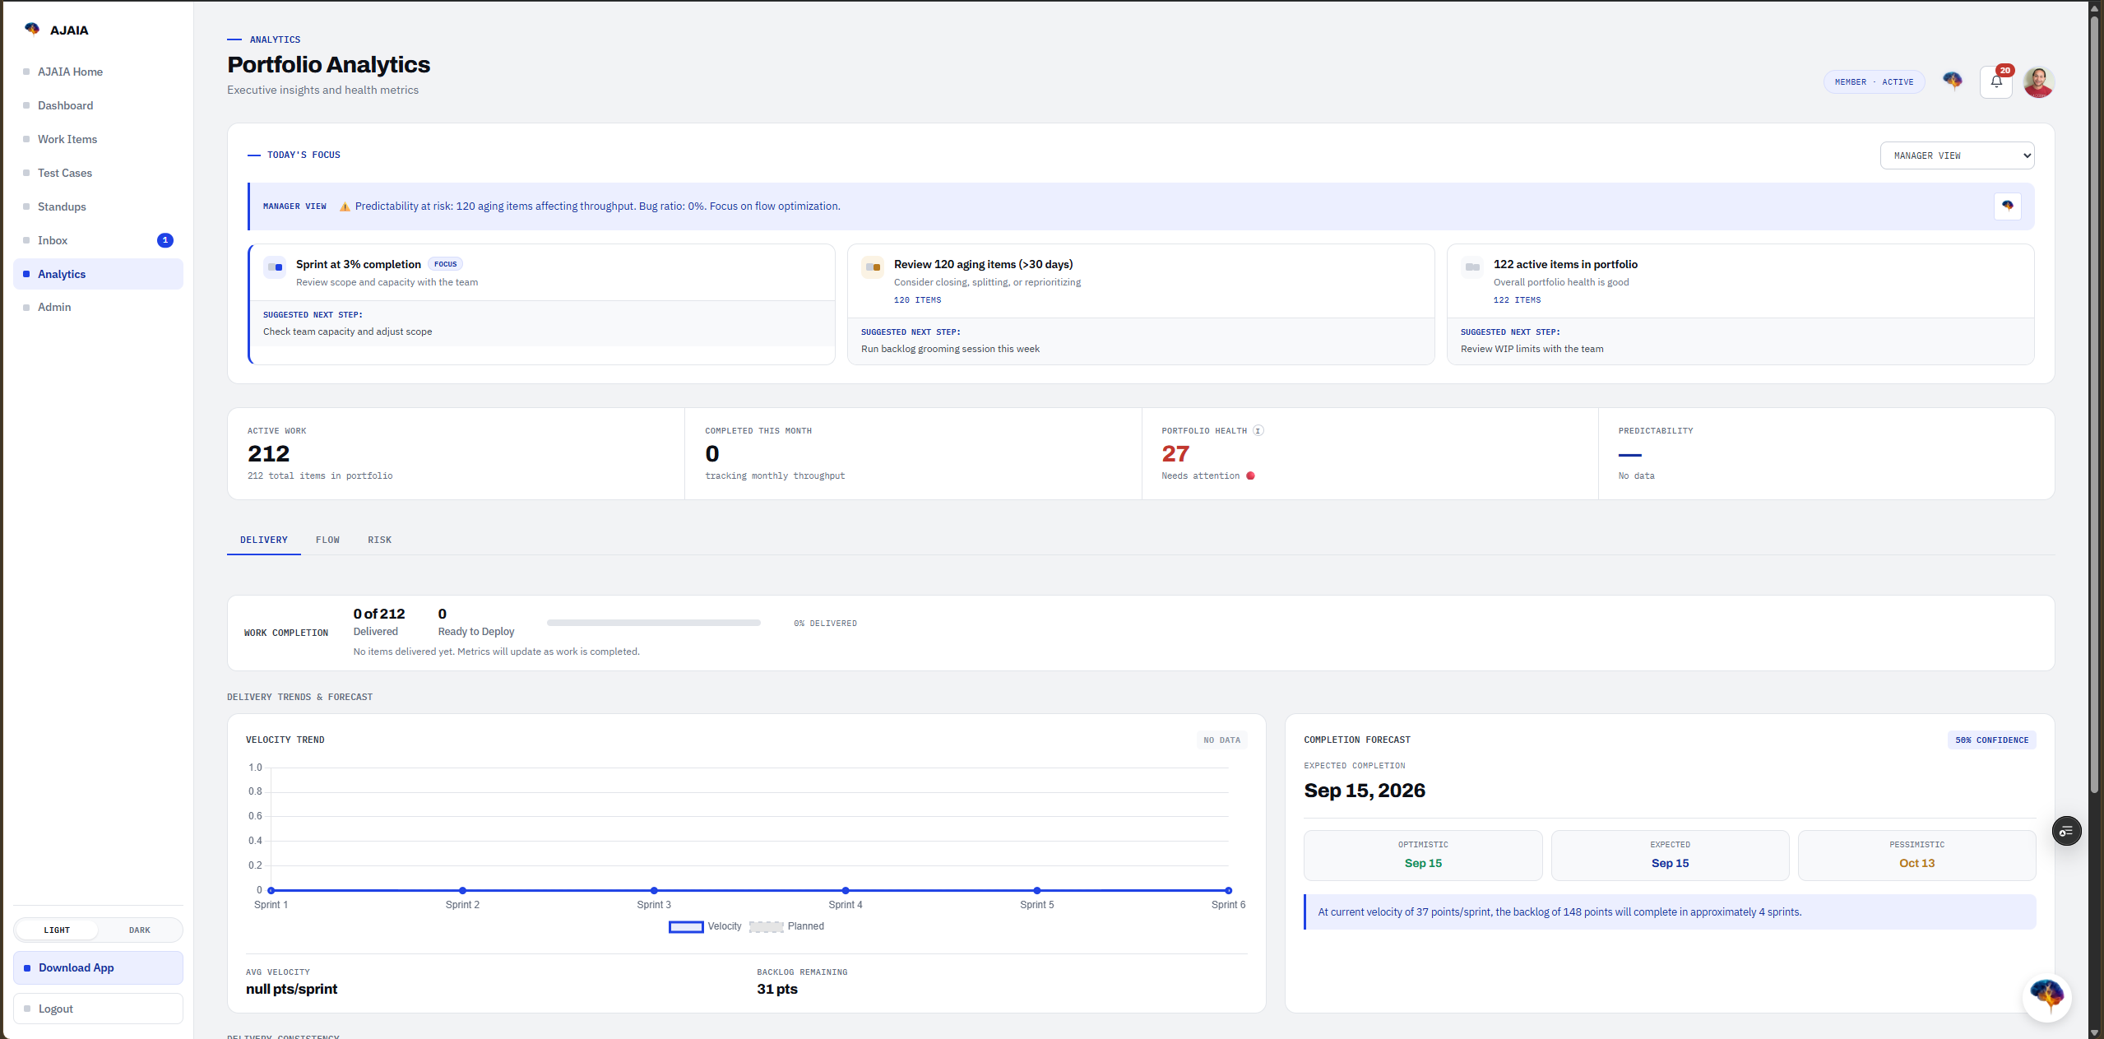Go to AJAIA Home
The height and width of the screenshot is (1039, 2104).
point(98,72)
